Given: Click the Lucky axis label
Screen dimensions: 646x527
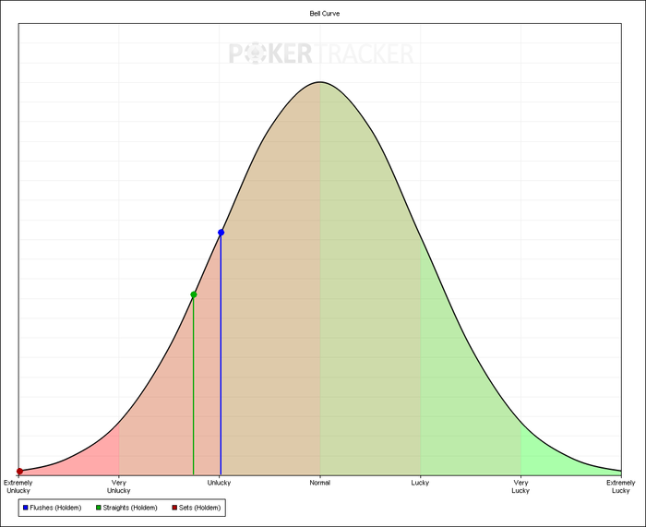Looking at the screenshot, I should click(420, 483).
